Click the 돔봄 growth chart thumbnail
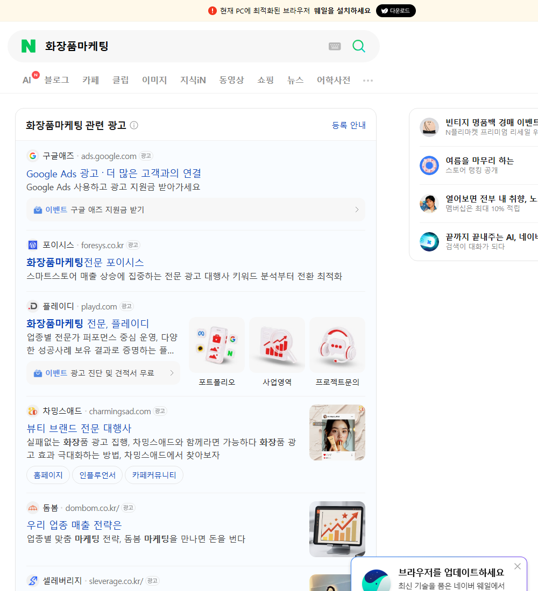Viewport: 538px width, 591px height. 337,529
